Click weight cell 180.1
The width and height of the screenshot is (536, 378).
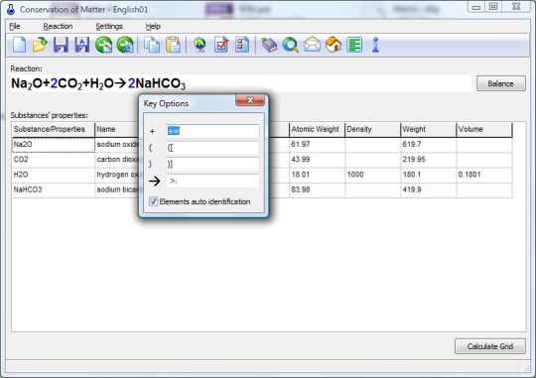429,175
